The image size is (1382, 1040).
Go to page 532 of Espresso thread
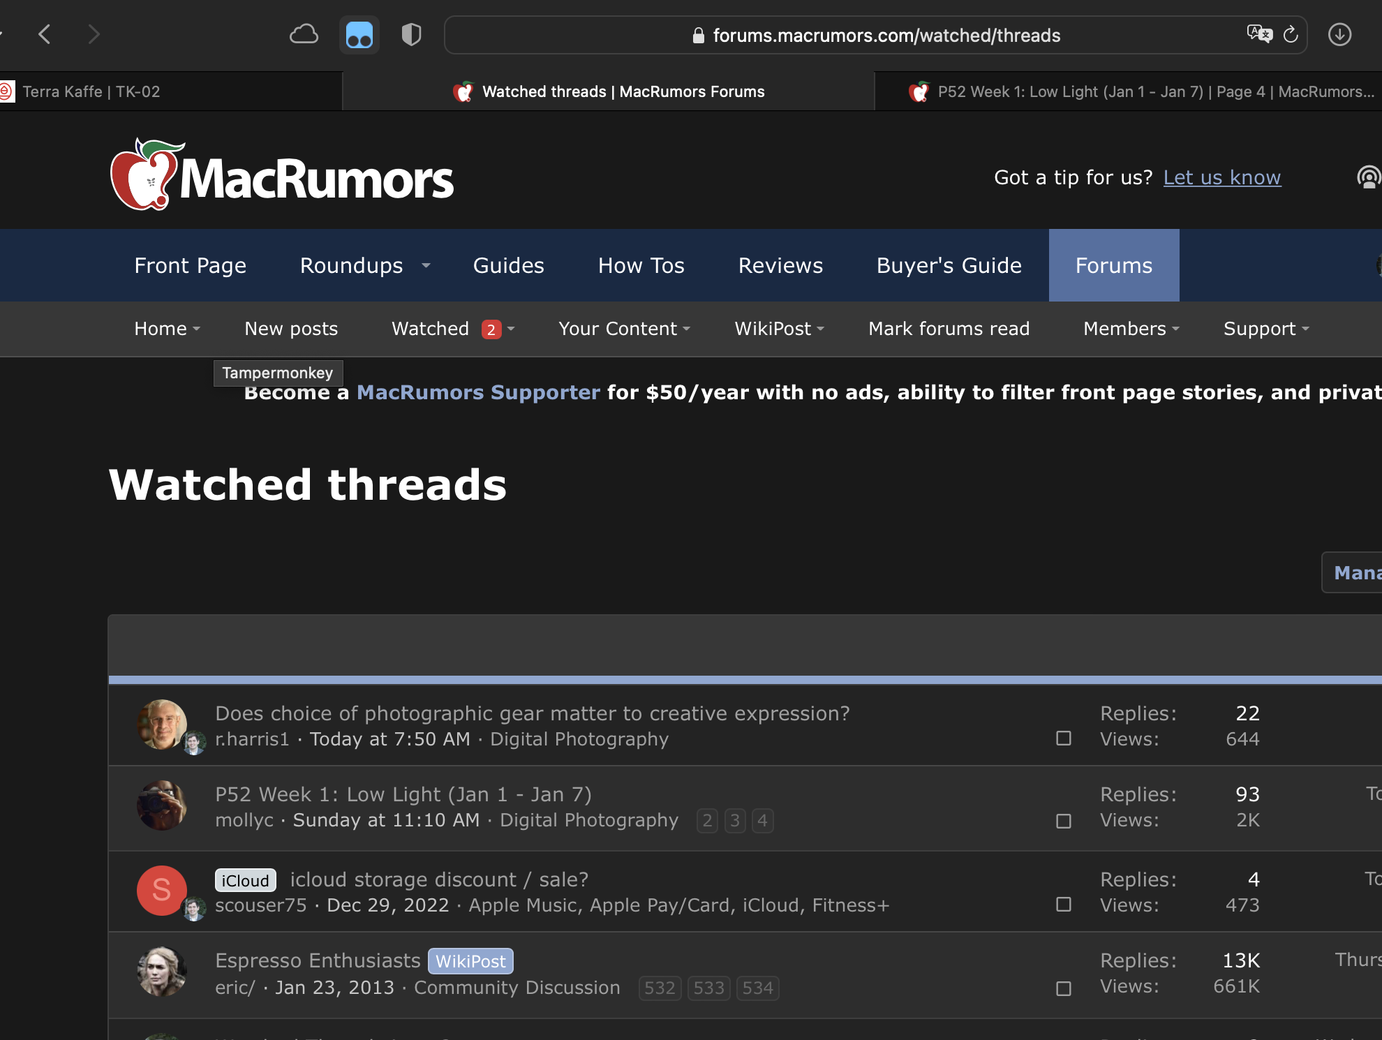pyautogui.click(x=660, y=988)
